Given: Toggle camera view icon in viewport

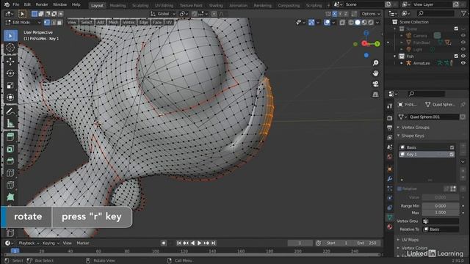Looking at the screenshot, I should click(375, 84).
